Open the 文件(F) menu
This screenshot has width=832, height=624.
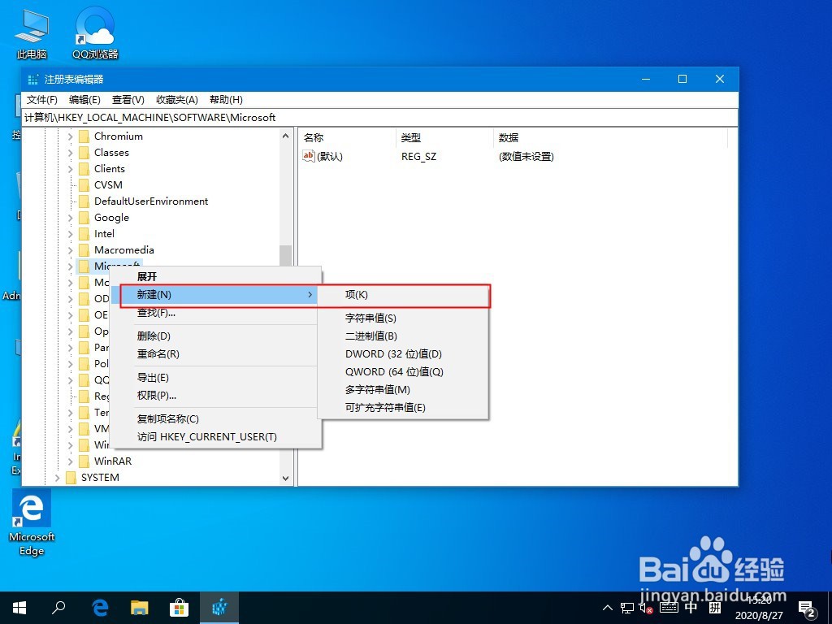coord(42,100)
